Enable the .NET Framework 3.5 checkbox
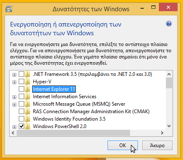The image size is (183, 160). click(x=21, y=74)
